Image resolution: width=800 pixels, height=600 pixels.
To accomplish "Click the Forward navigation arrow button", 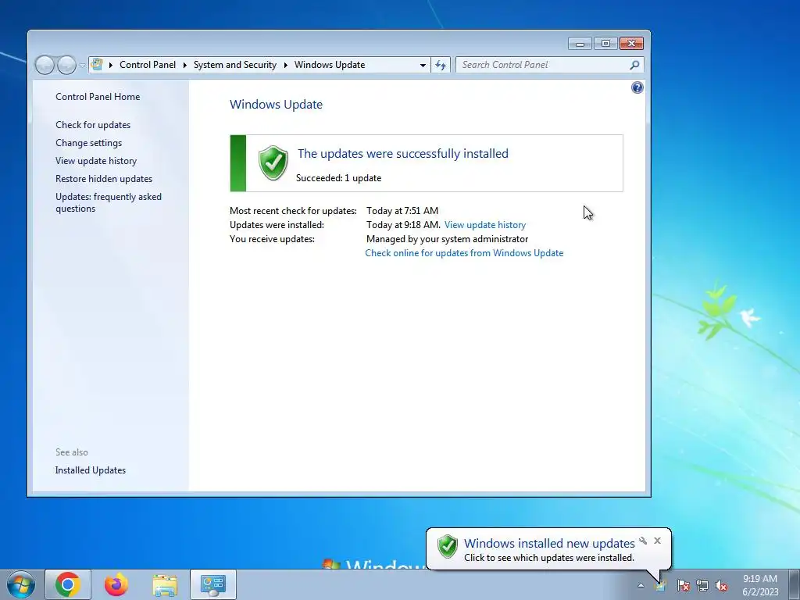I will coord(66,65).
